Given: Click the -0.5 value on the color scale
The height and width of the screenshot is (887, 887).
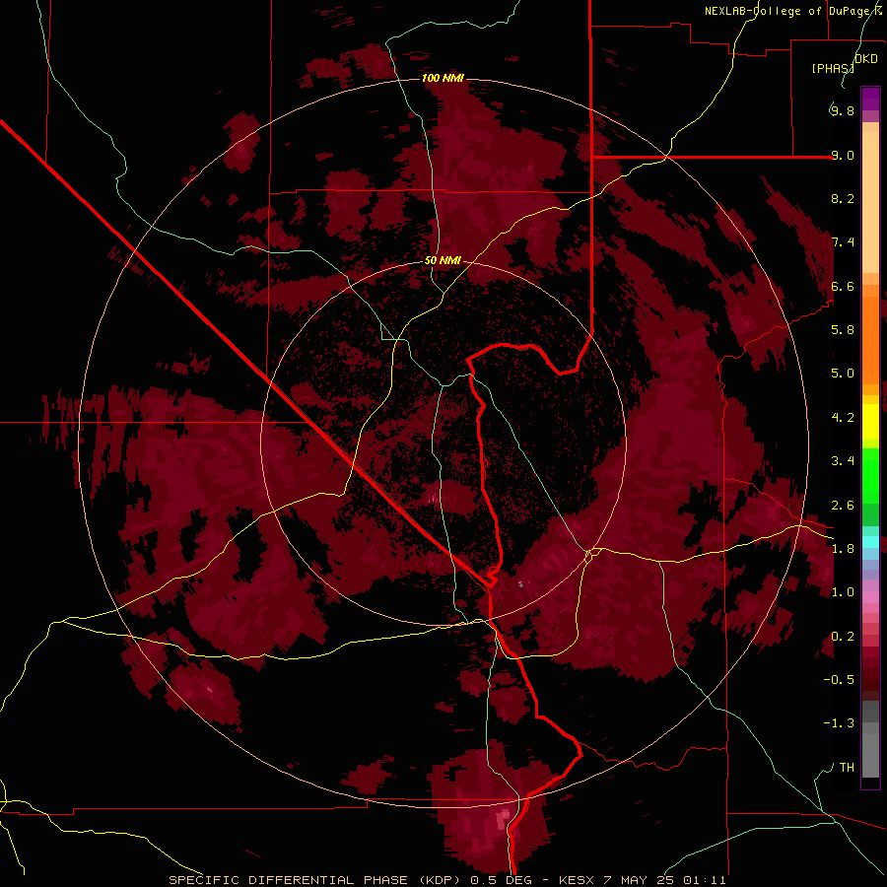Looking at the screenshot, I should pyautogui.click(x=839, y=679).
